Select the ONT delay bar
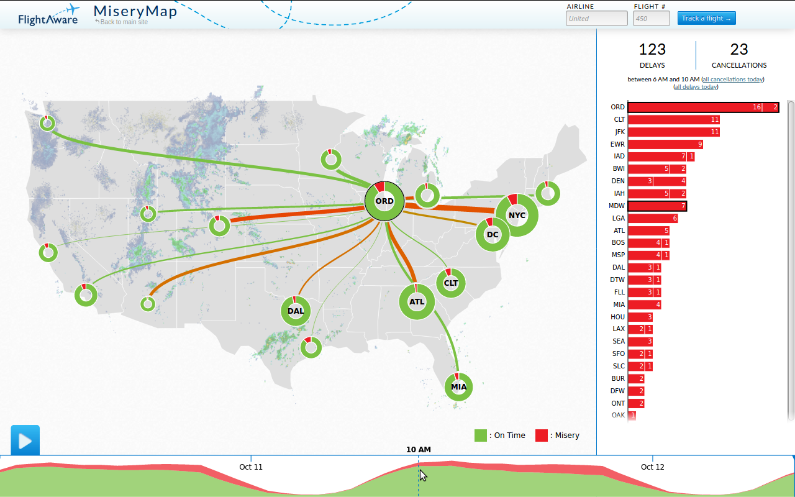The image size is (795, 497). coord(636,403)
